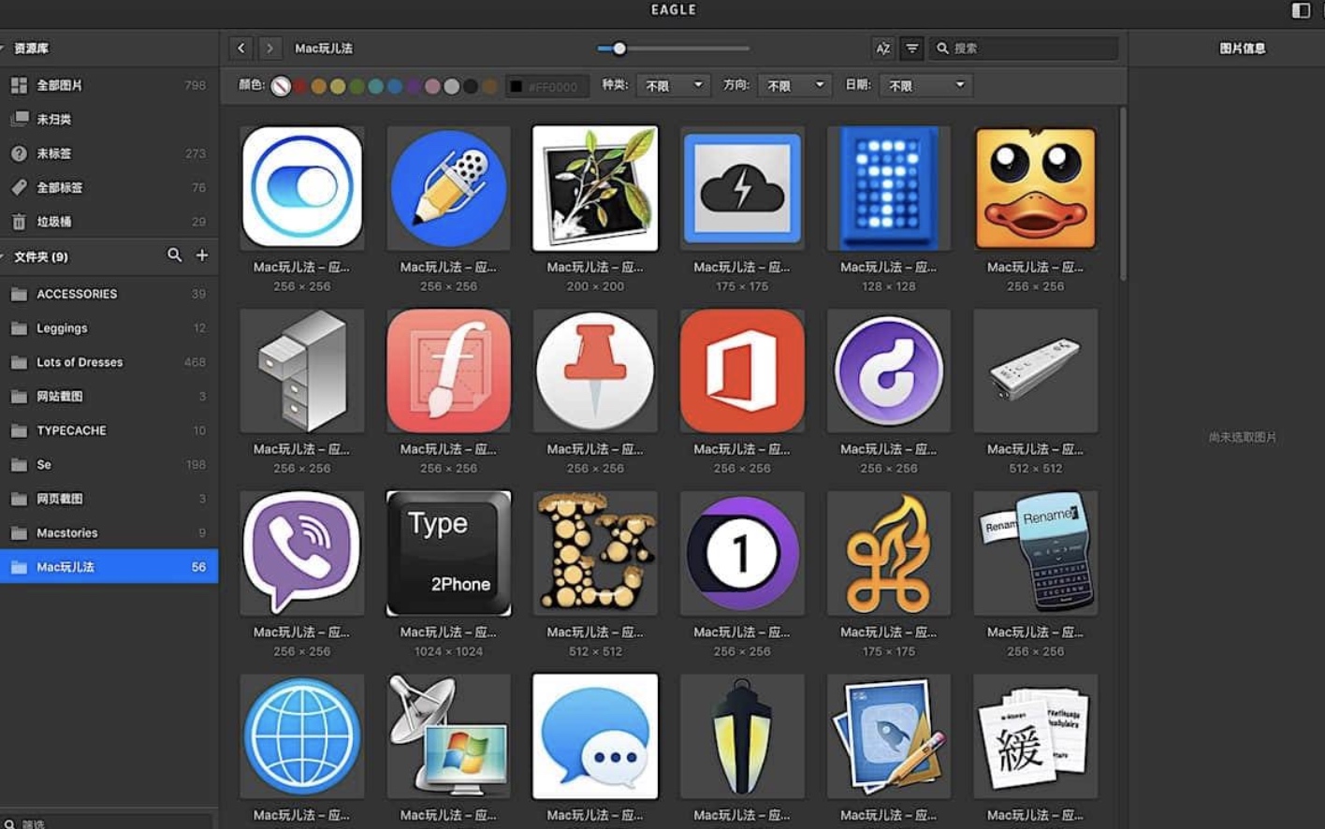Filter by the pink color swatch
Screen dimensions: 1325x829
point(432,86)
